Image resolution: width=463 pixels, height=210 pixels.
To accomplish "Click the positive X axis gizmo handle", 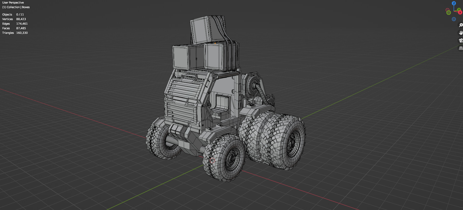I will 460,12.
